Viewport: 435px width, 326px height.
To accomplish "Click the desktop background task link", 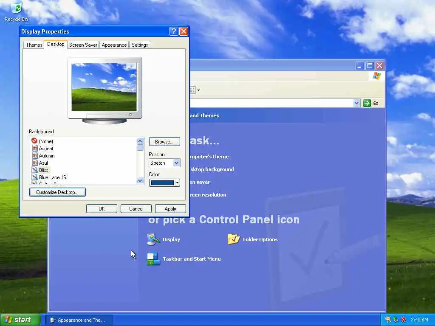I will click(x=212, y=169).
